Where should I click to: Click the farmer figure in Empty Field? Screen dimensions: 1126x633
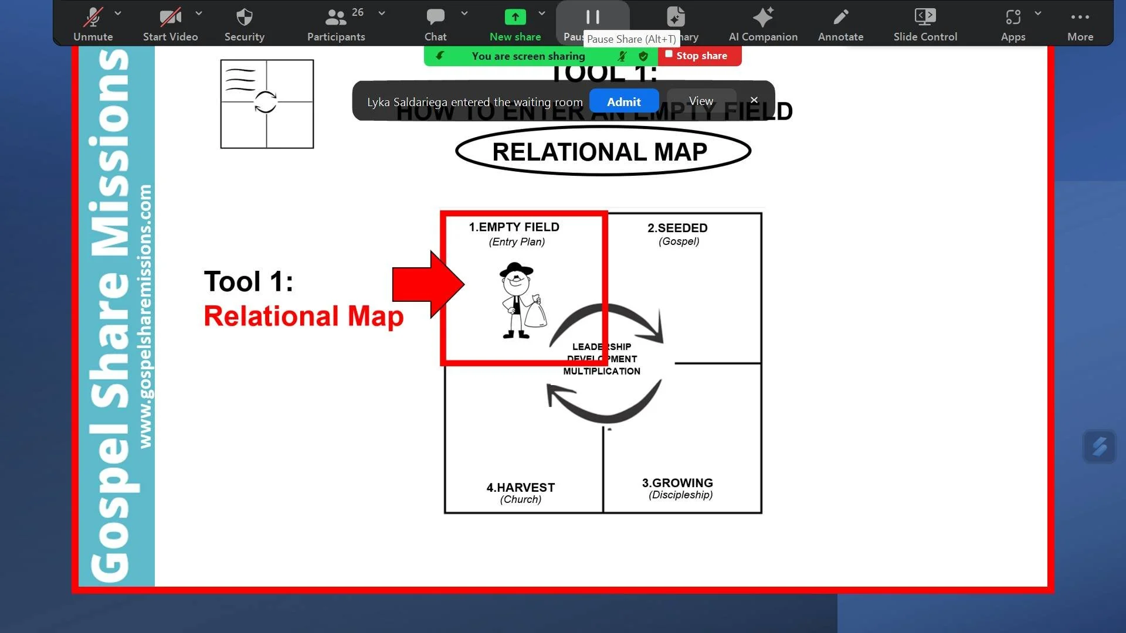[523, 301]
